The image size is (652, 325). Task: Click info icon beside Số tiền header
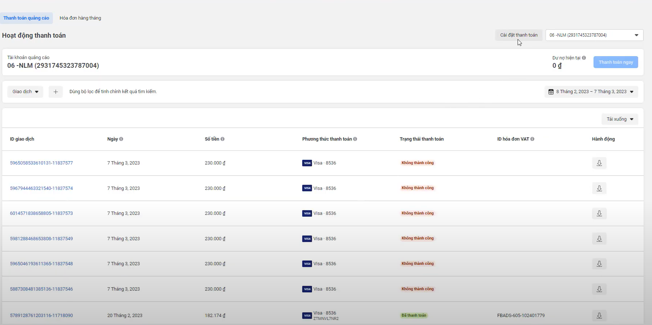tap(222, 139)
